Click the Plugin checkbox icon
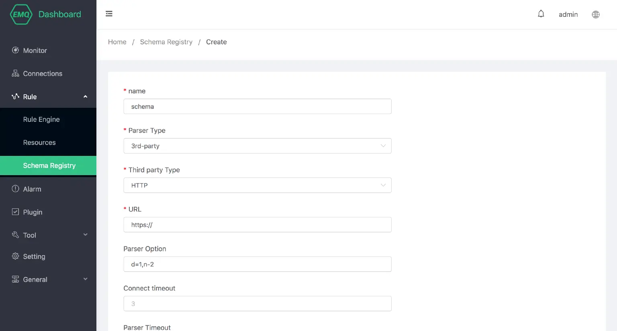 click(x=15, y=212)
